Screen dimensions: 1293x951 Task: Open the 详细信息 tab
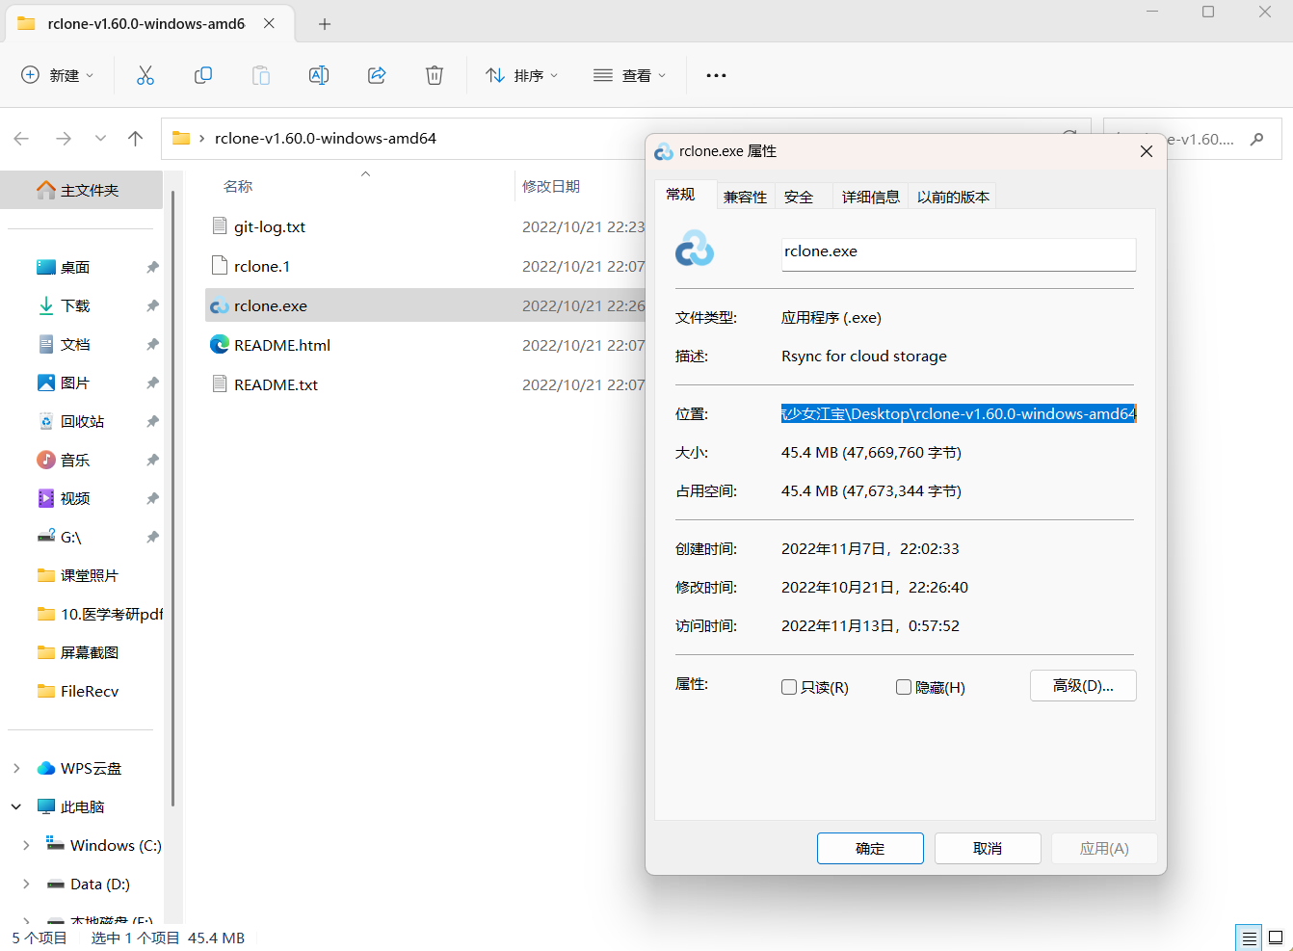[870, 197]
